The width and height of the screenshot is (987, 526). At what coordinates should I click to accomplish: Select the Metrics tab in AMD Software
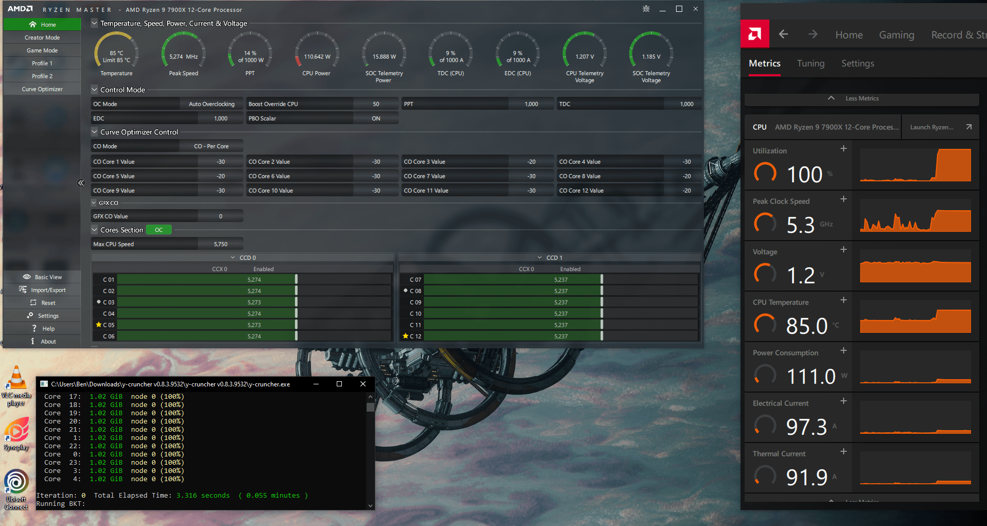[x=765, y=63]
